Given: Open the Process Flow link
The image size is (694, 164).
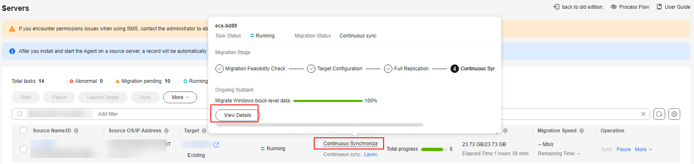Looking at the screenshot, I should 630,7.
